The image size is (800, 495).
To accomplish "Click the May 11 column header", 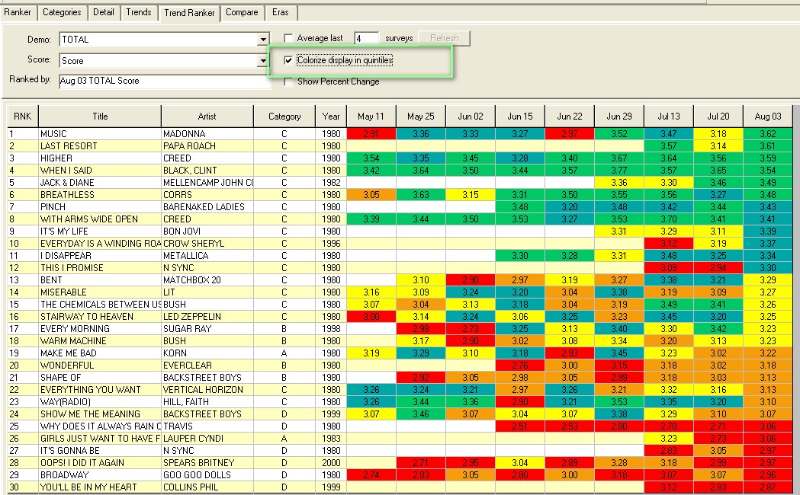I will [x=371, y=117].
